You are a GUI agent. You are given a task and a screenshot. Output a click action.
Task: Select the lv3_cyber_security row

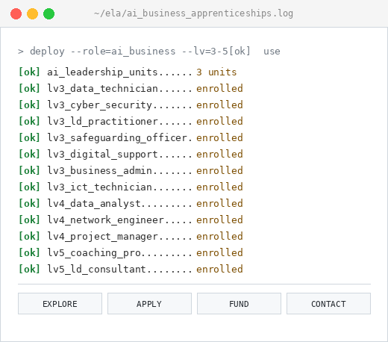(131, 105)
